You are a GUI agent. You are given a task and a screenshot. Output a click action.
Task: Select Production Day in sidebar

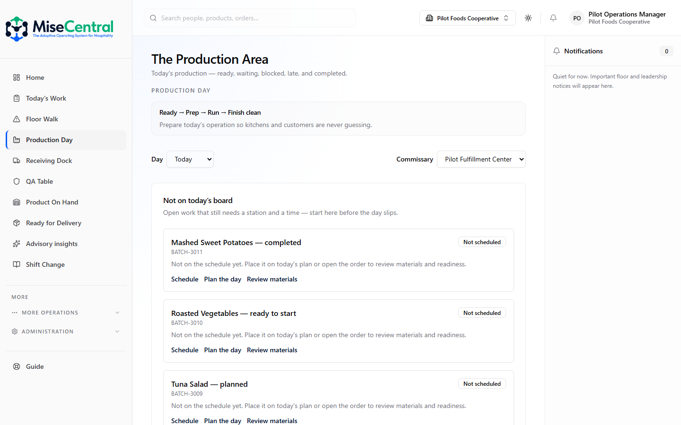[x=66, y=140]
